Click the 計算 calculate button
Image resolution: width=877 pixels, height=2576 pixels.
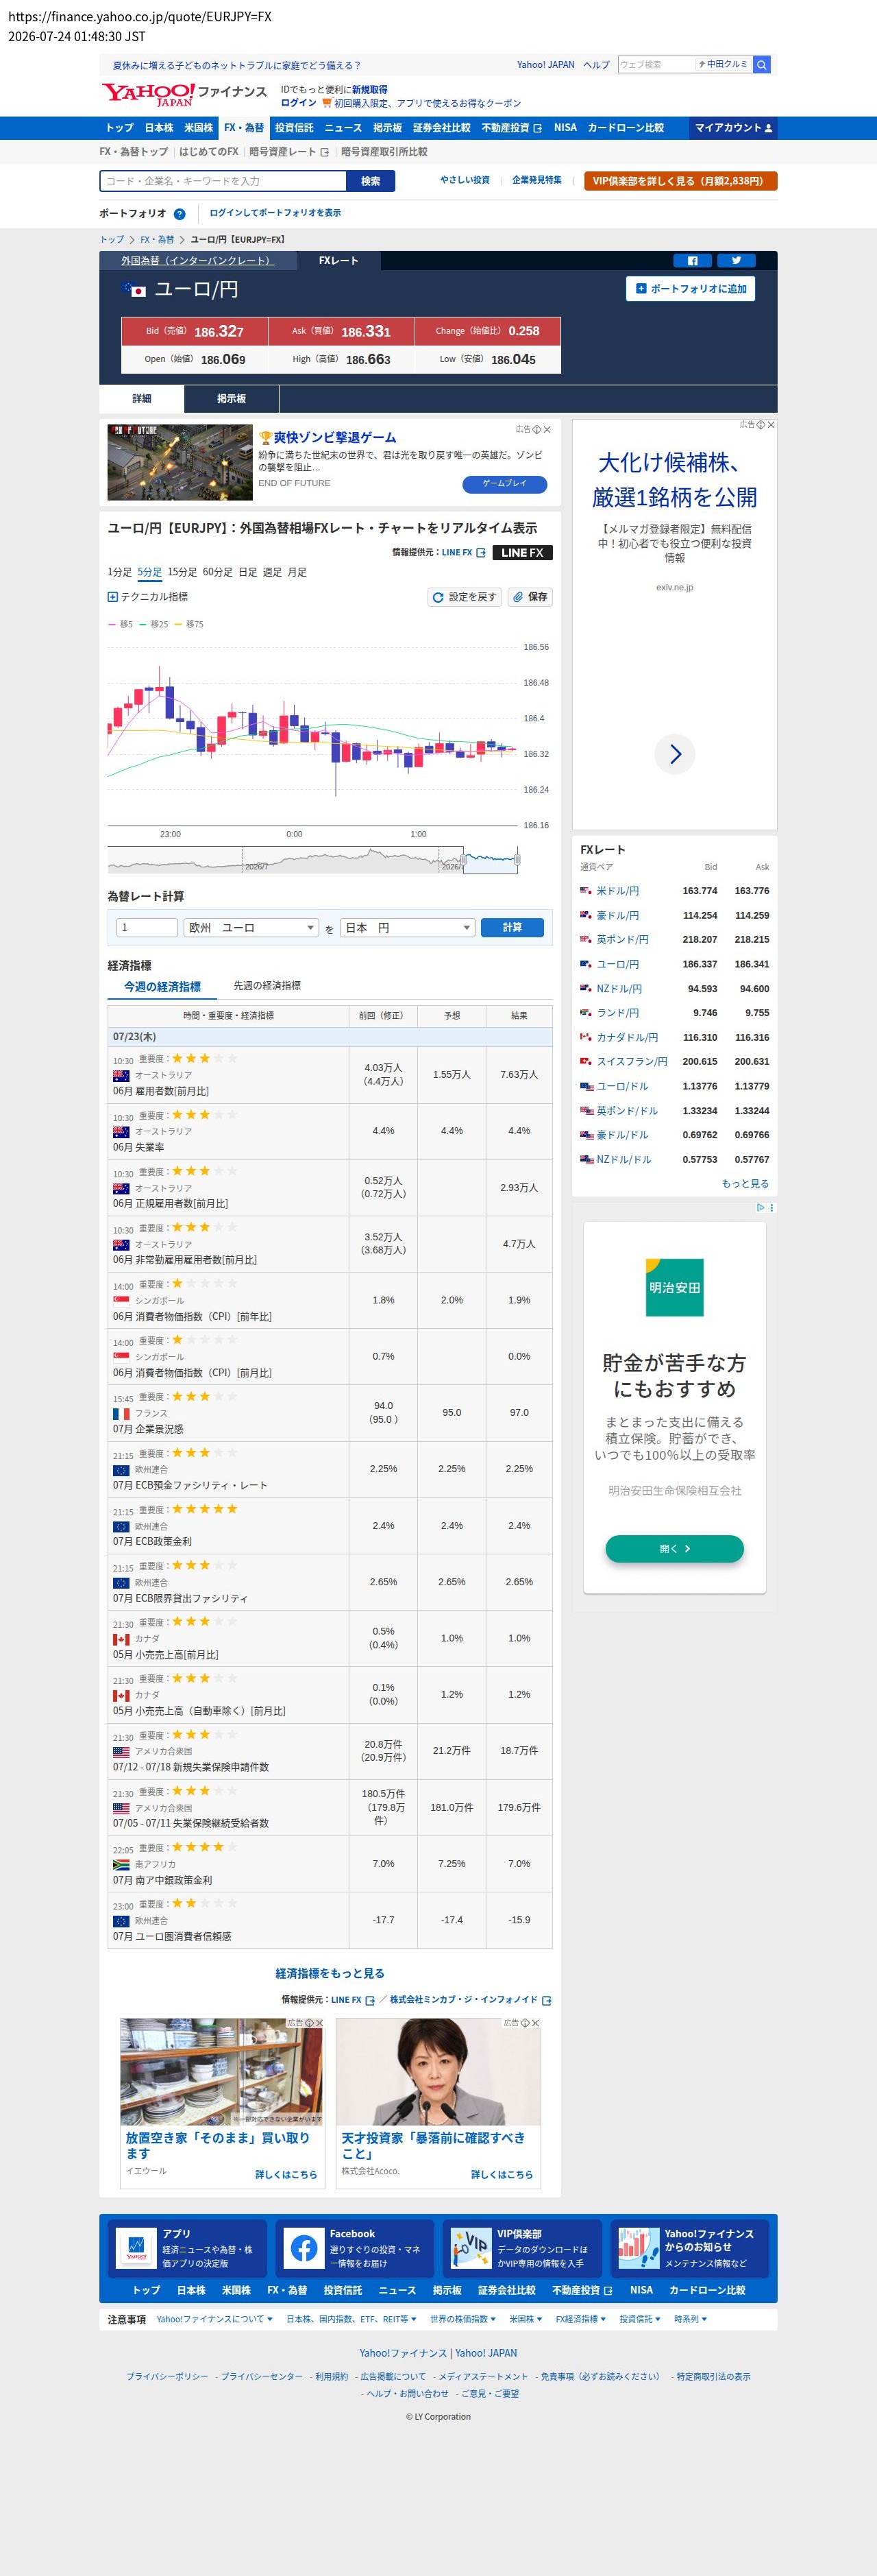pyautogui.click(x=512, y=928)
